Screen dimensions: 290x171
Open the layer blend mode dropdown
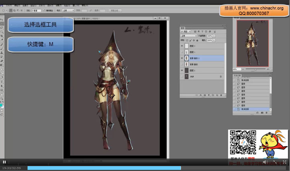coord(188,36)
